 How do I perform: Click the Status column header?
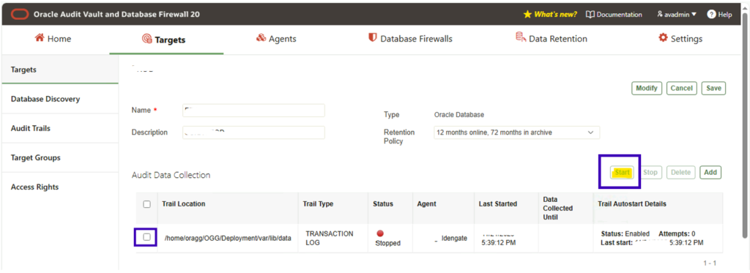(x=383, y=203)
